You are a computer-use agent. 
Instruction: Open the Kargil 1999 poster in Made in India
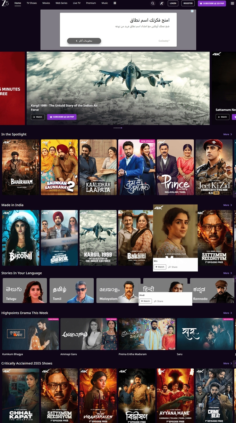[98, 238]
